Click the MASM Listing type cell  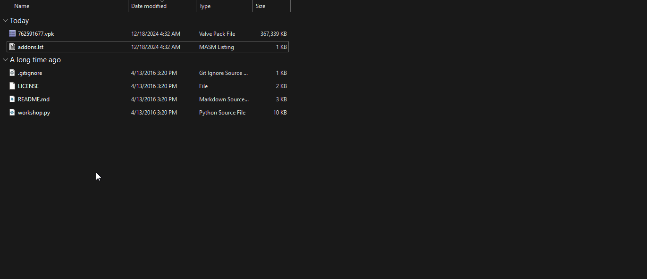(x=217, y=47)
